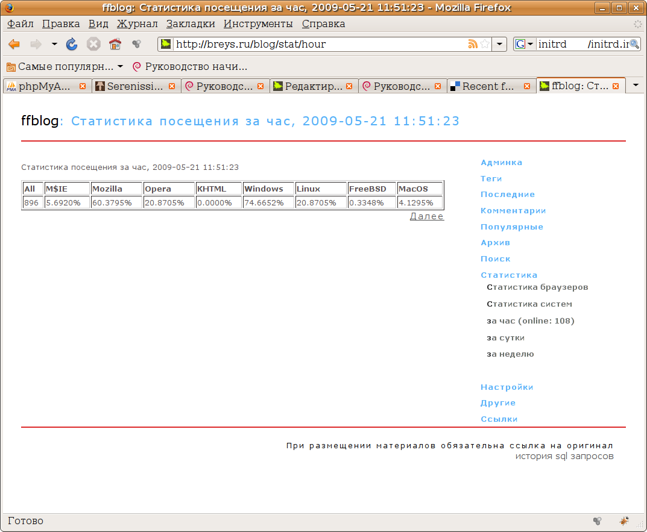Screen dimensions: 647x532
Task: Close the phpMyAdmin tab
Action: tap(83, 86)
